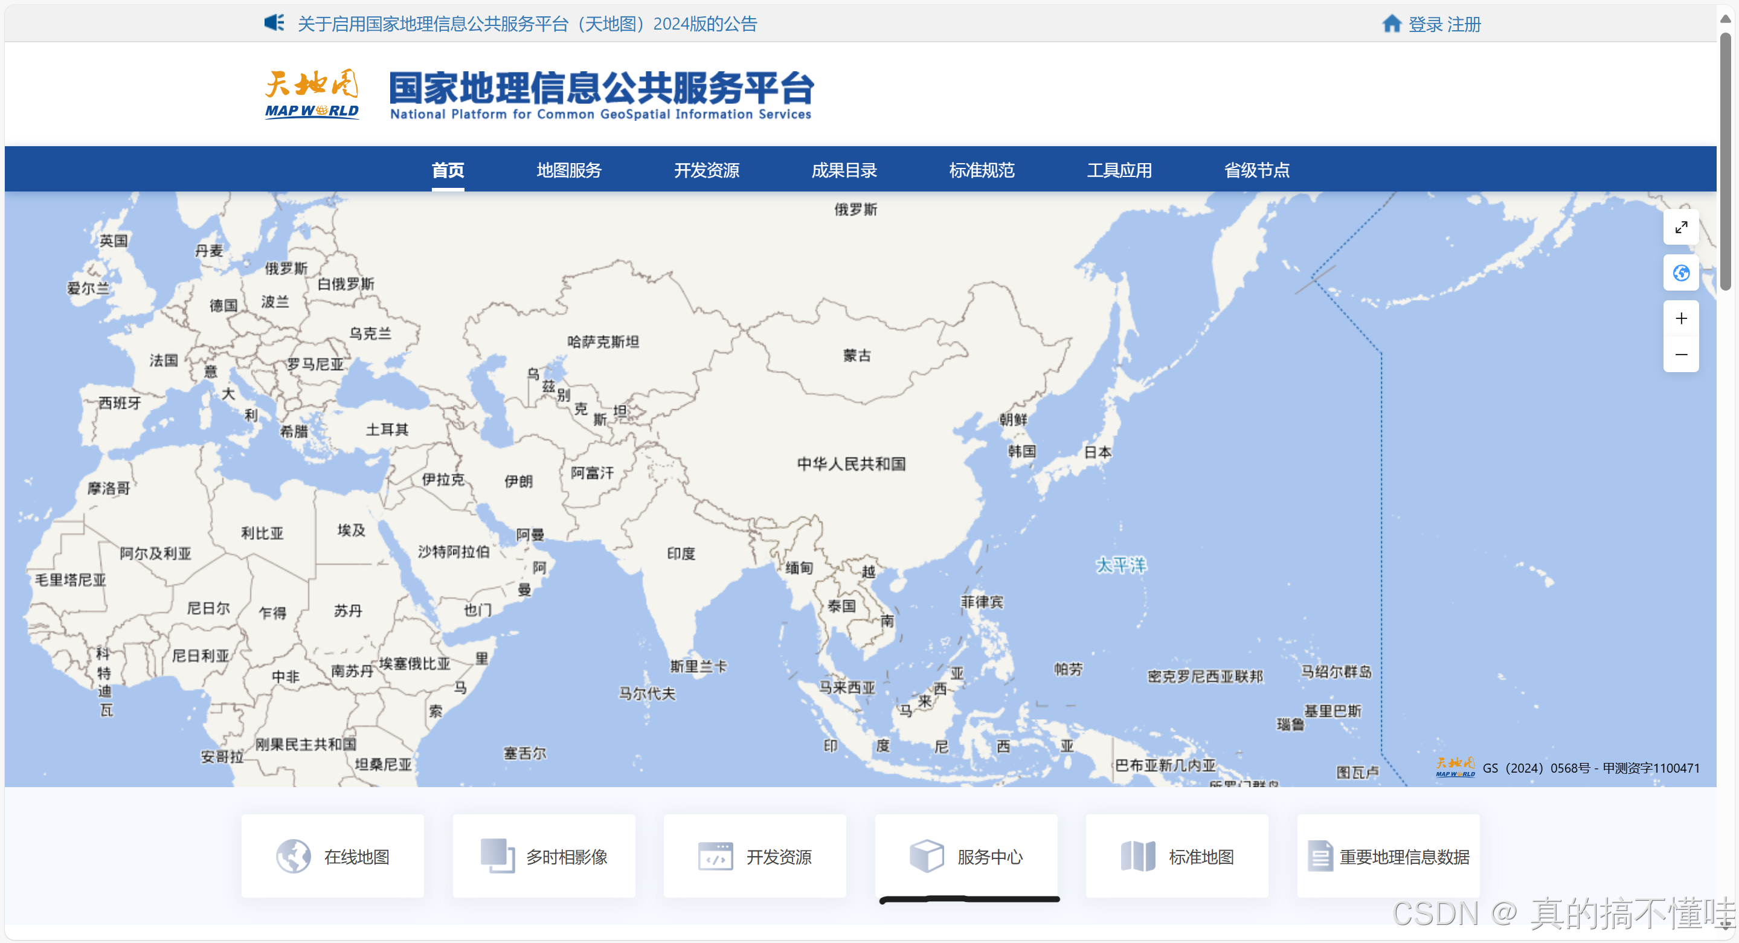Click the fullscreen expand map icon
This screenshot has height=943, width=1739.
click(1680, 228)
